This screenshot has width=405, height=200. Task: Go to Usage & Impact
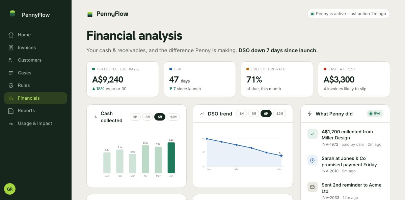tap(35, 123)
